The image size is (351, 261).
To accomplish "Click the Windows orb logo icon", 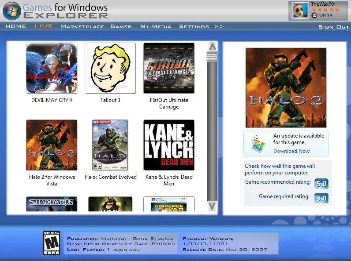I will [x=11, y=11].
